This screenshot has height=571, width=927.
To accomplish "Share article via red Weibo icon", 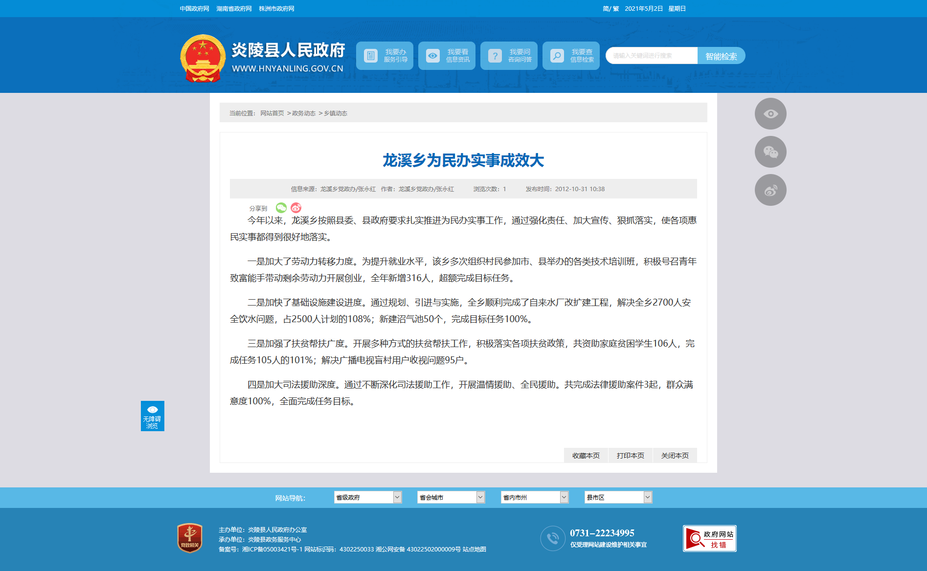I will pos(296,208).
